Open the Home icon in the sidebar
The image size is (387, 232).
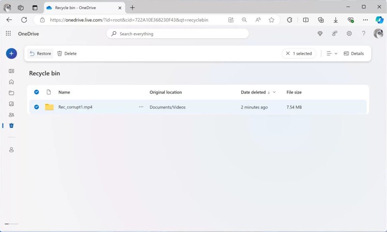click(11, 82)
